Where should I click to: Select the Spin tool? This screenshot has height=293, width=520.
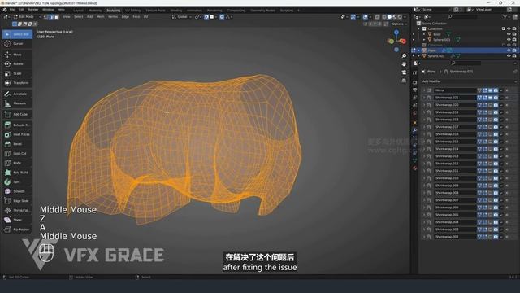(x=18, y=181)
